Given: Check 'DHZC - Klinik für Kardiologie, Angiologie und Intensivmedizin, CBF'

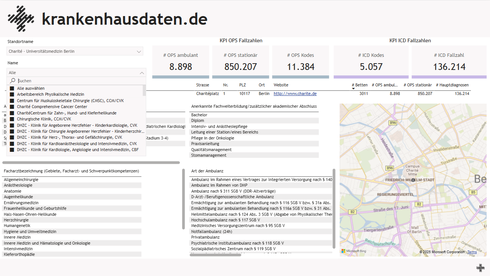Looking at the screenshot, I should click(x=12, y=150).
